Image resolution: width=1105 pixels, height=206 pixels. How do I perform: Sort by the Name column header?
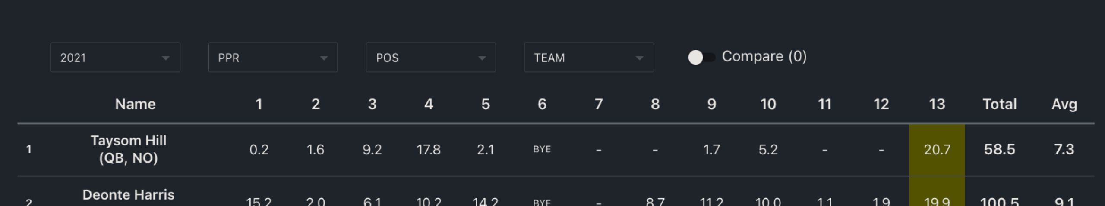135,104
